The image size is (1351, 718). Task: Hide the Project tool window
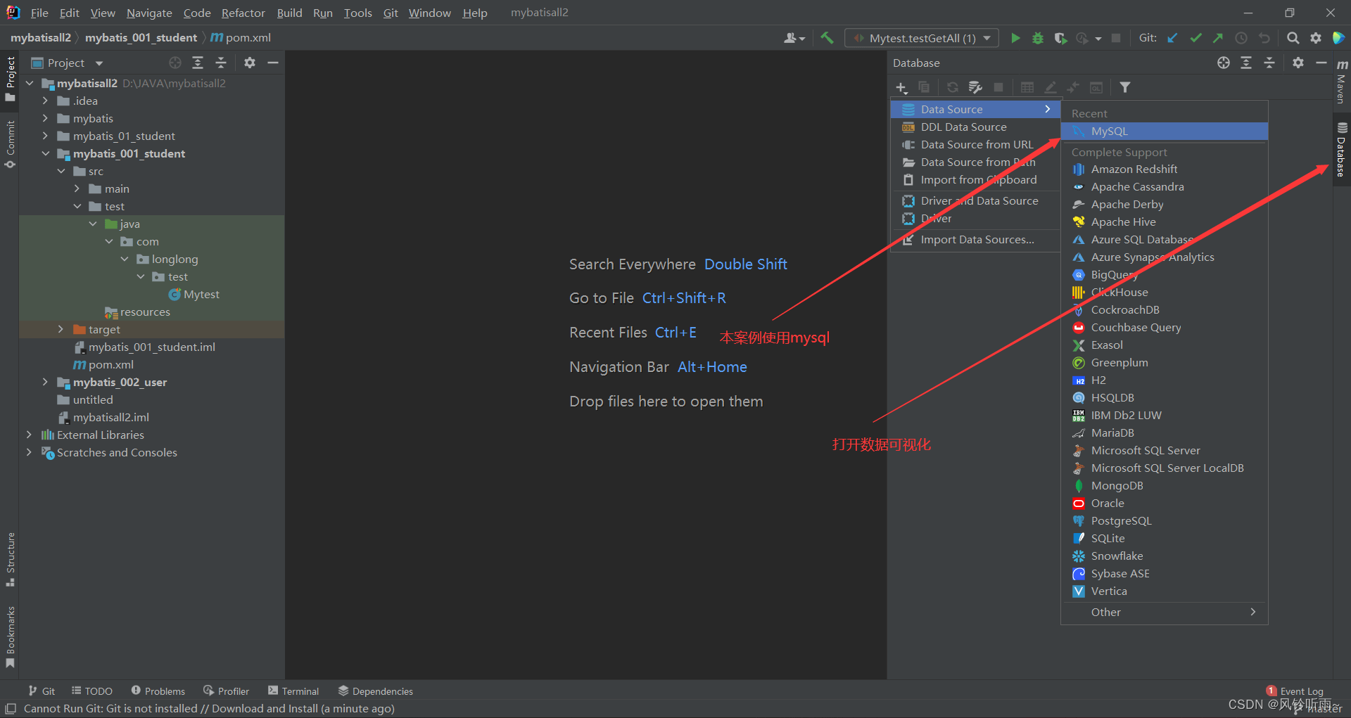[x=273, y=63]
